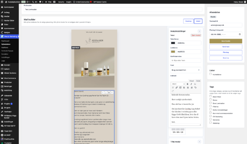Open the Dashboard submenu item
Screen dimensions: 247x144
click(5, 41)
